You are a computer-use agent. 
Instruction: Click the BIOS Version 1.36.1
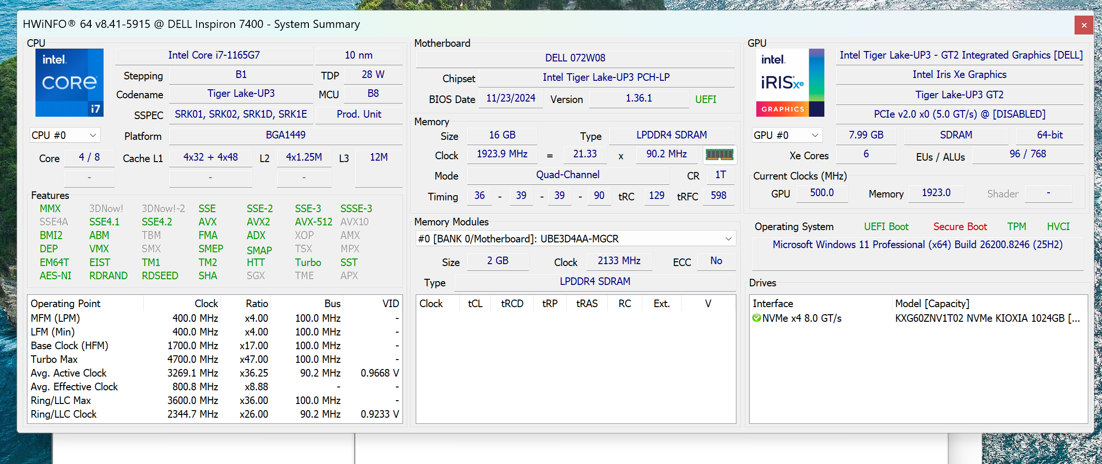pyautogui.click(x=639, y=98)
